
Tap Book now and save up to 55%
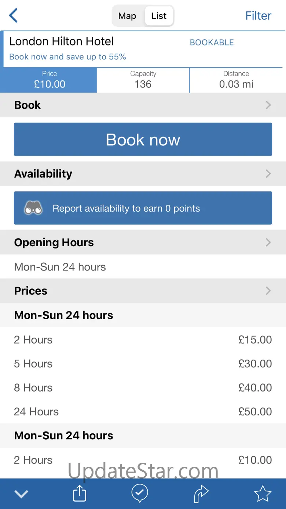tap(67, 57)
